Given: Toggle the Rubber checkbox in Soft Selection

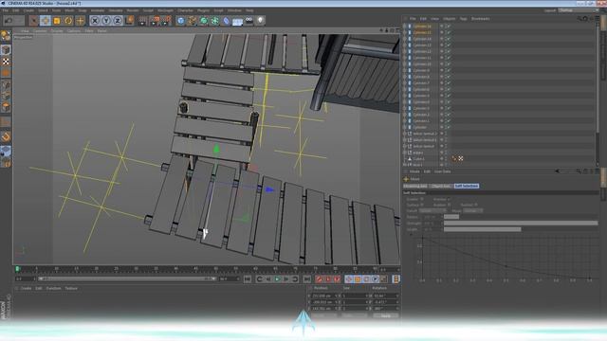Looking at the screenshot, I should tap(449, 205).
